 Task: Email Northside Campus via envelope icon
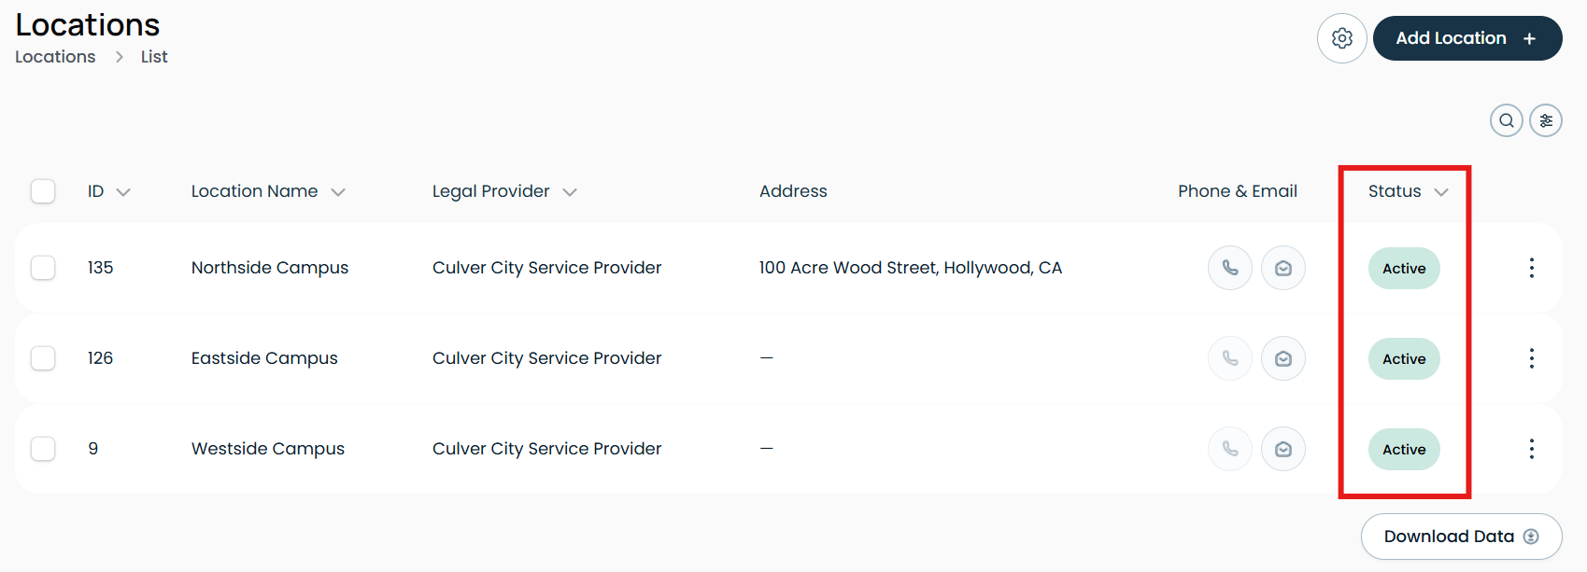[x=1283, y=268]
